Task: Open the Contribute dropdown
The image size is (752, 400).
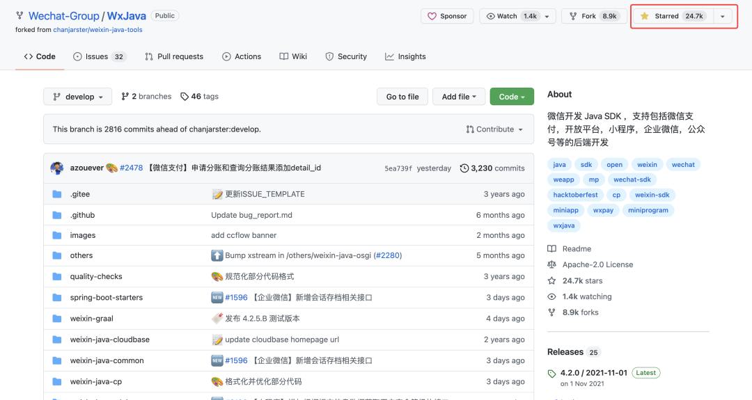Action: tap(494, 129)
